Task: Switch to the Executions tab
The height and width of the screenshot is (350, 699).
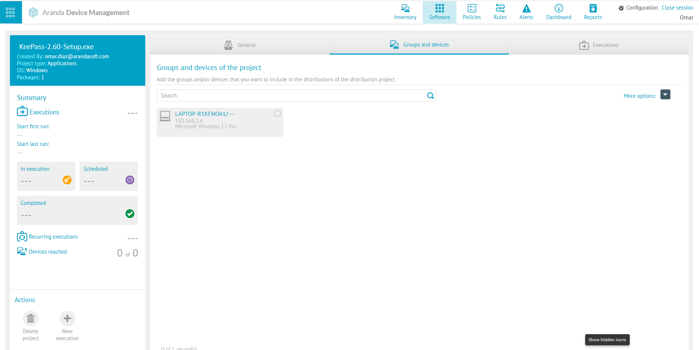Action: 598,45
